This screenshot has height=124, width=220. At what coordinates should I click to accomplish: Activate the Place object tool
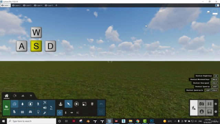coord(60,104)
